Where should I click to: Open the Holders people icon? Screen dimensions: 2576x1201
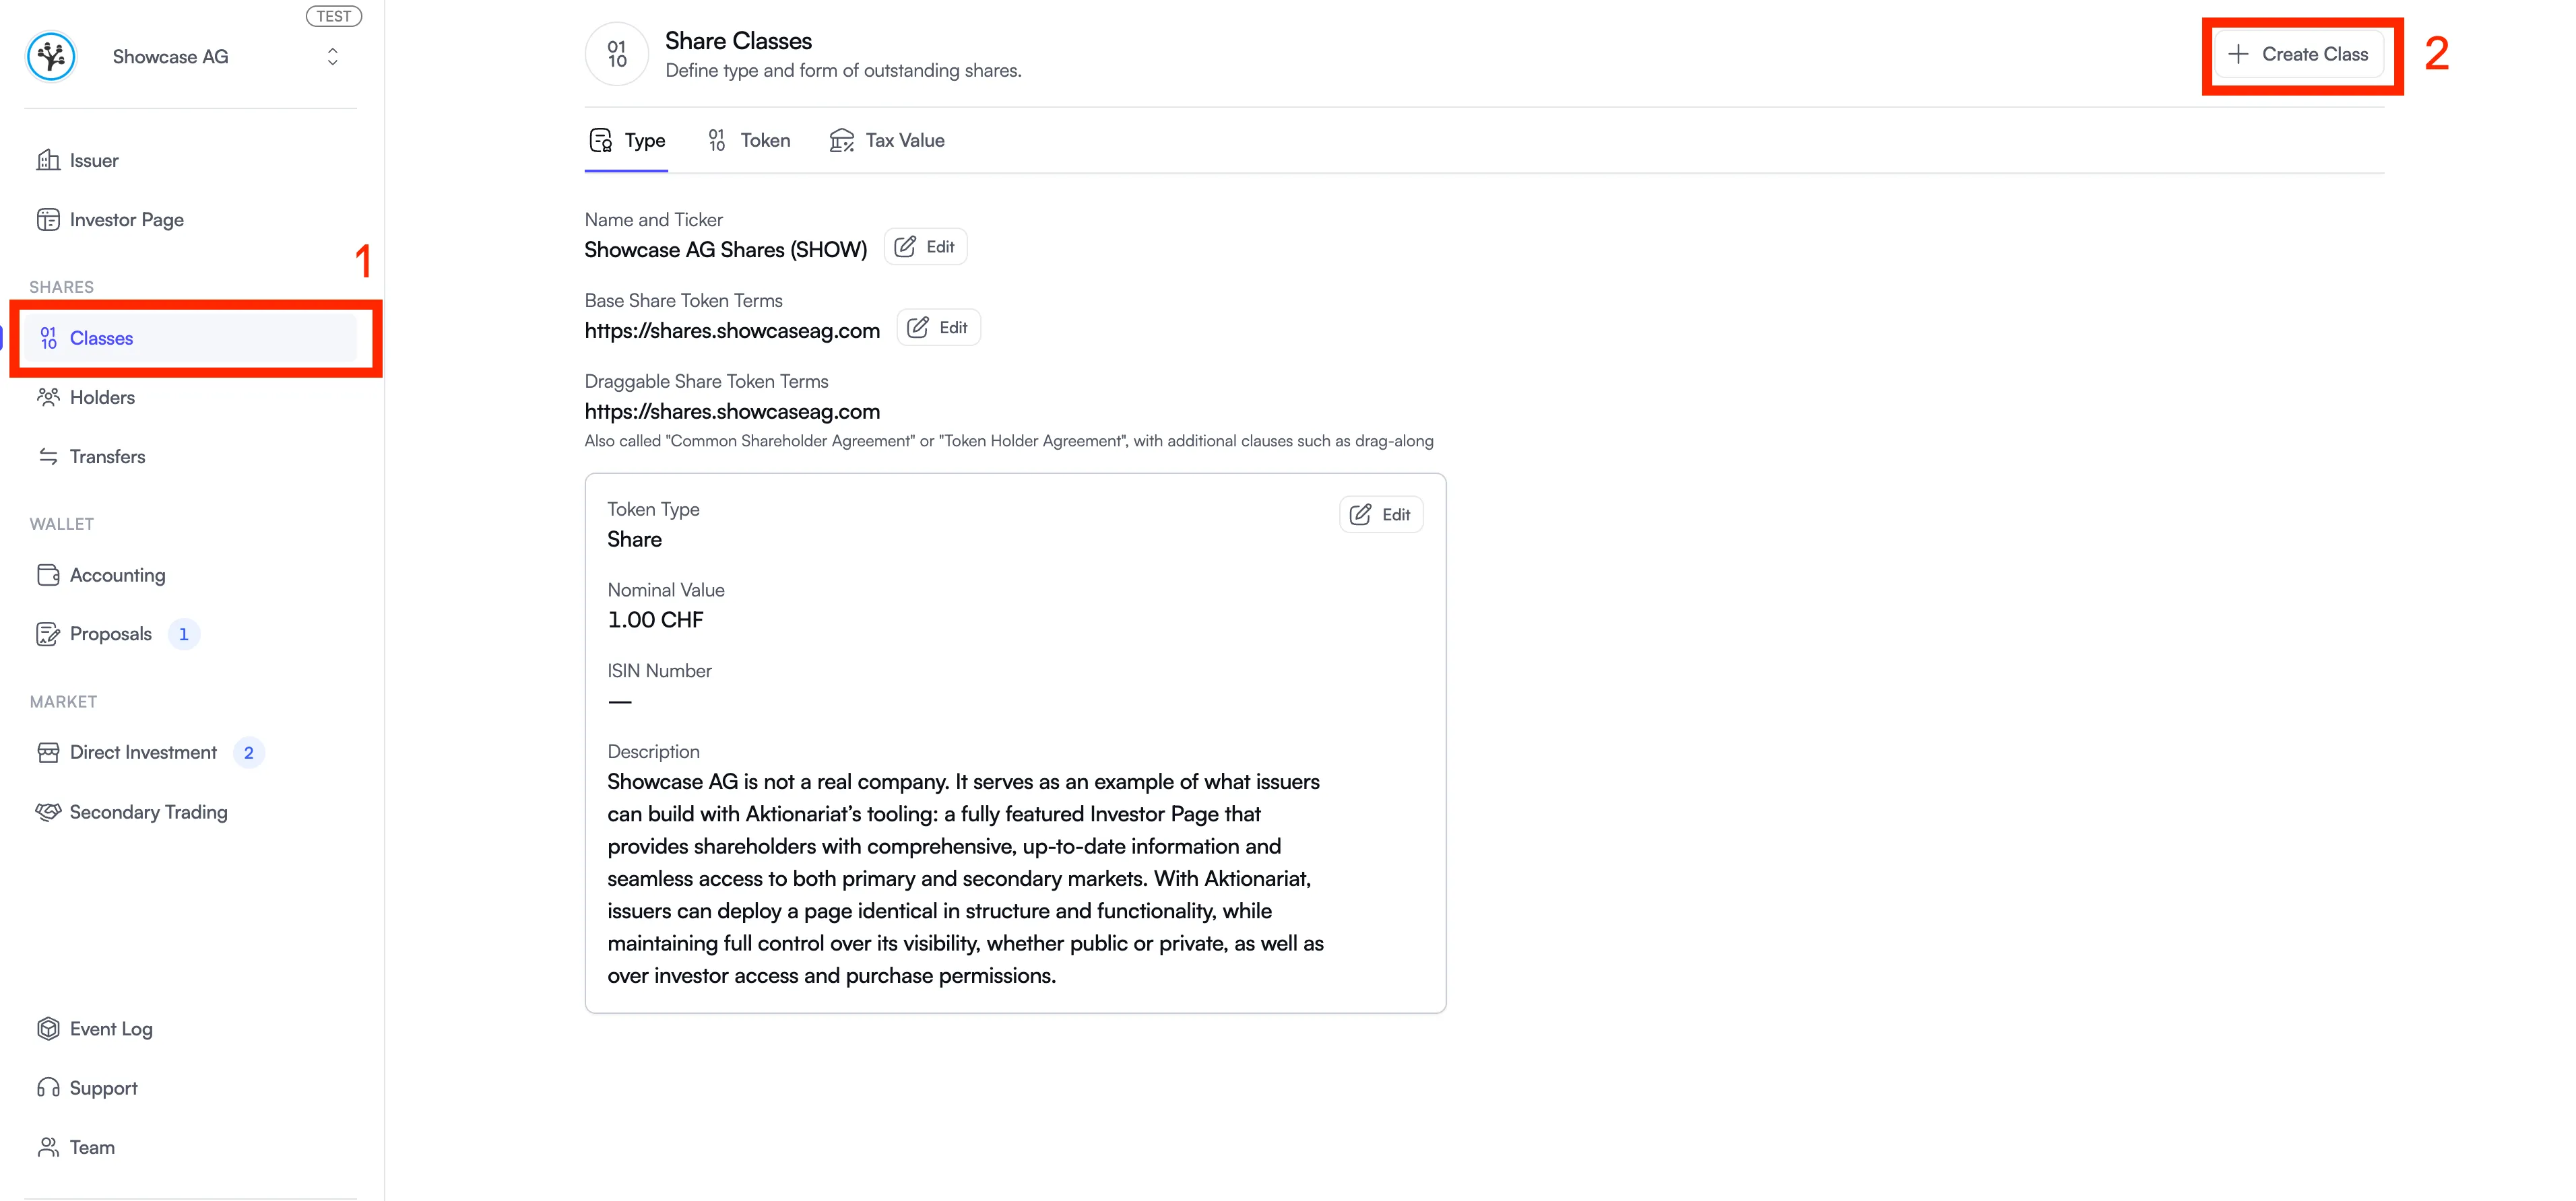pos(48,398)
